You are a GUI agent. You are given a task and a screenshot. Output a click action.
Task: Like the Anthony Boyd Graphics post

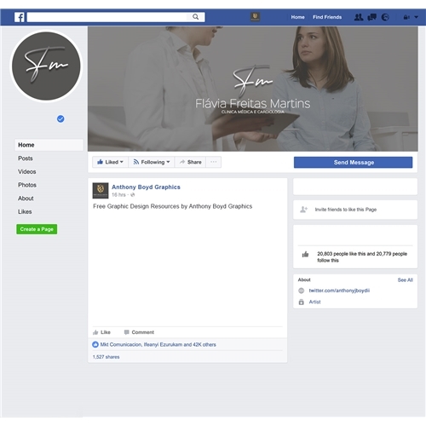[x=101, y=332]
